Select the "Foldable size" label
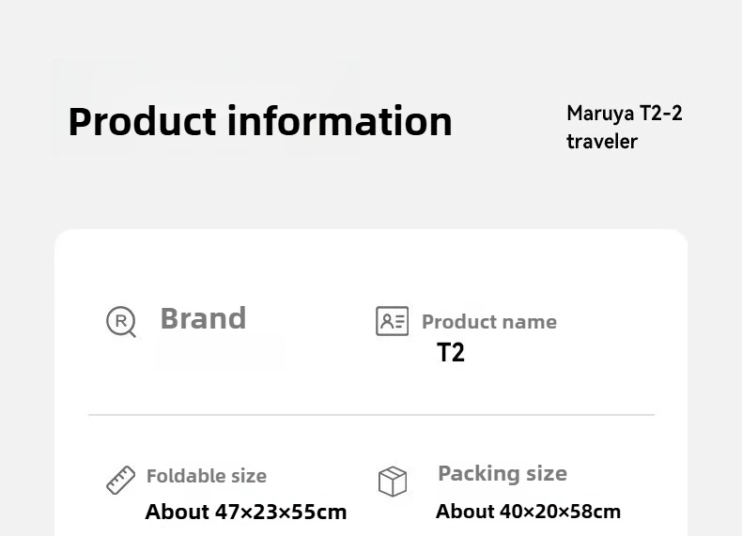The image size is (742, 536). pyautogui.click(x=207, y=476)
